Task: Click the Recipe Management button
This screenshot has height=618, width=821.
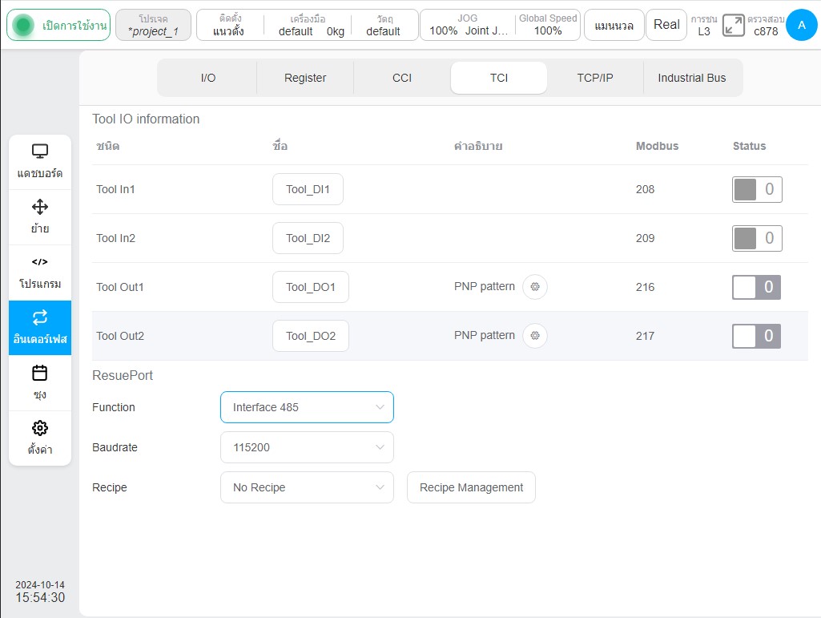Action: [471, 487]
